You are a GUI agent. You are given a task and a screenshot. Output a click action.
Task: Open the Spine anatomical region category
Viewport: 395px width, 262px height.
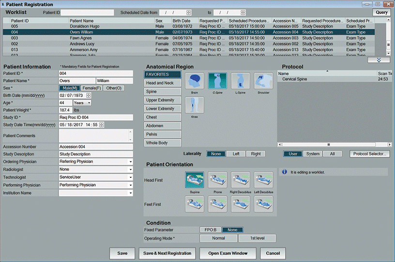163,91
